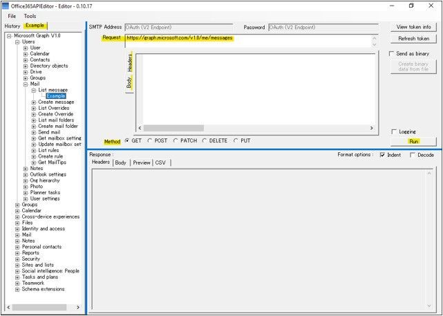
Task: Check the Decode format option
Action: (x=413, y=155)
